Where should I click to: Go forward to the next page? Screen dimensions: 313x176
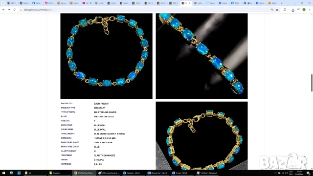(x=9, y=10)
